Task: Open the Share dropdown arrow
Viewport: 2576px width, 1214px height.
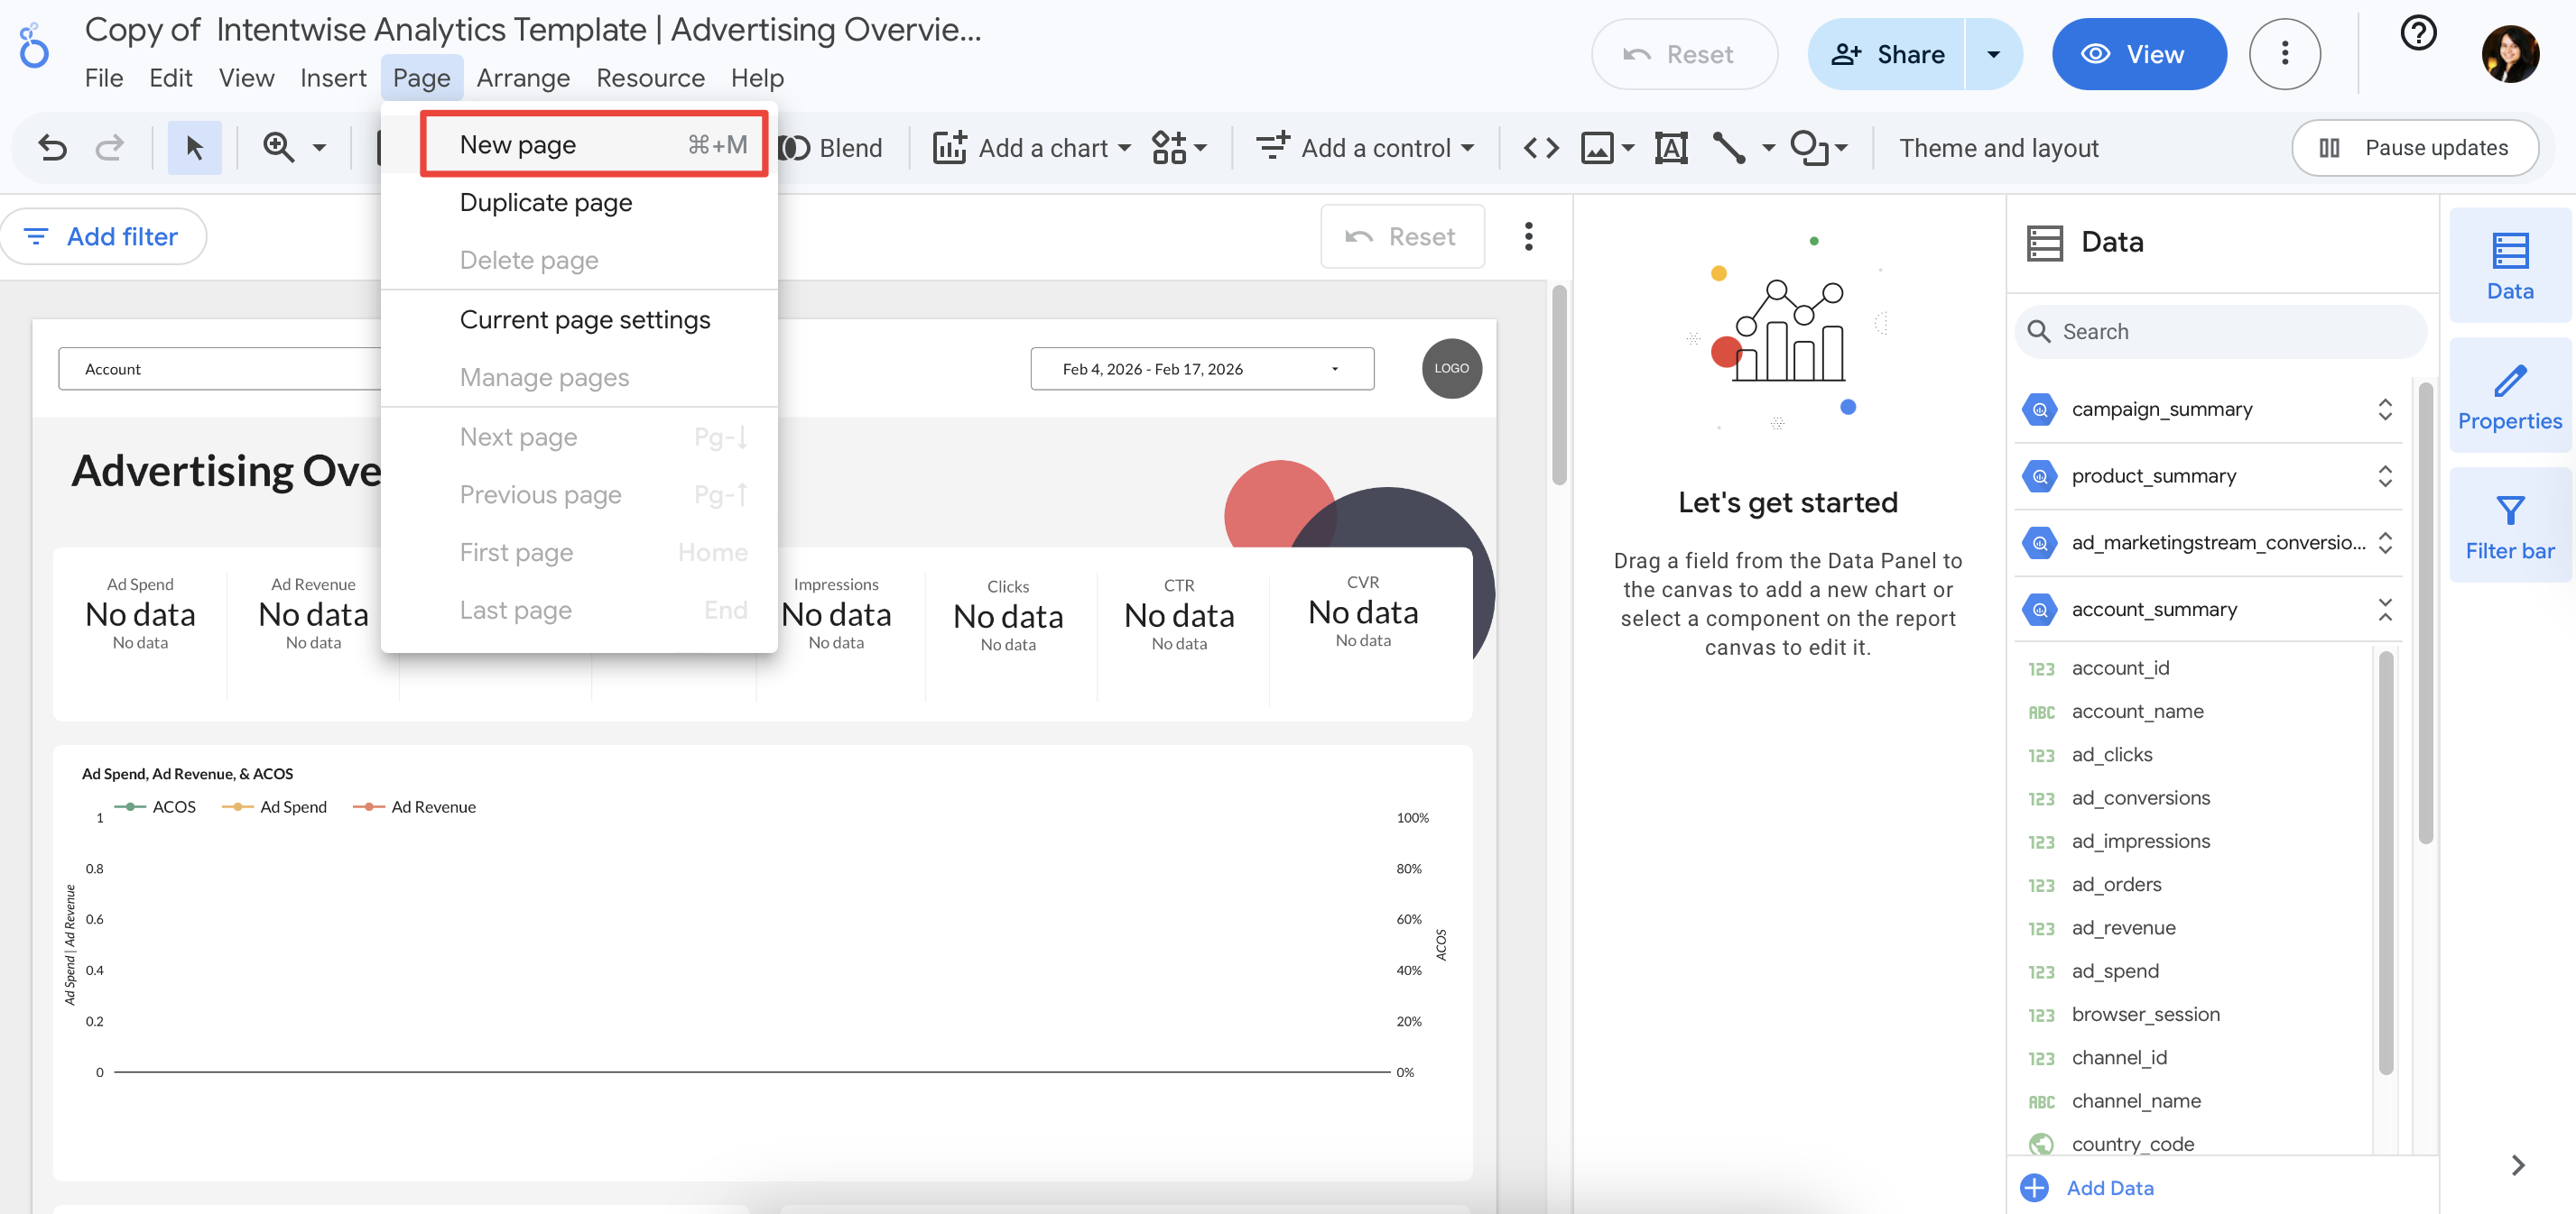Action: click(x=1993, y=54)
